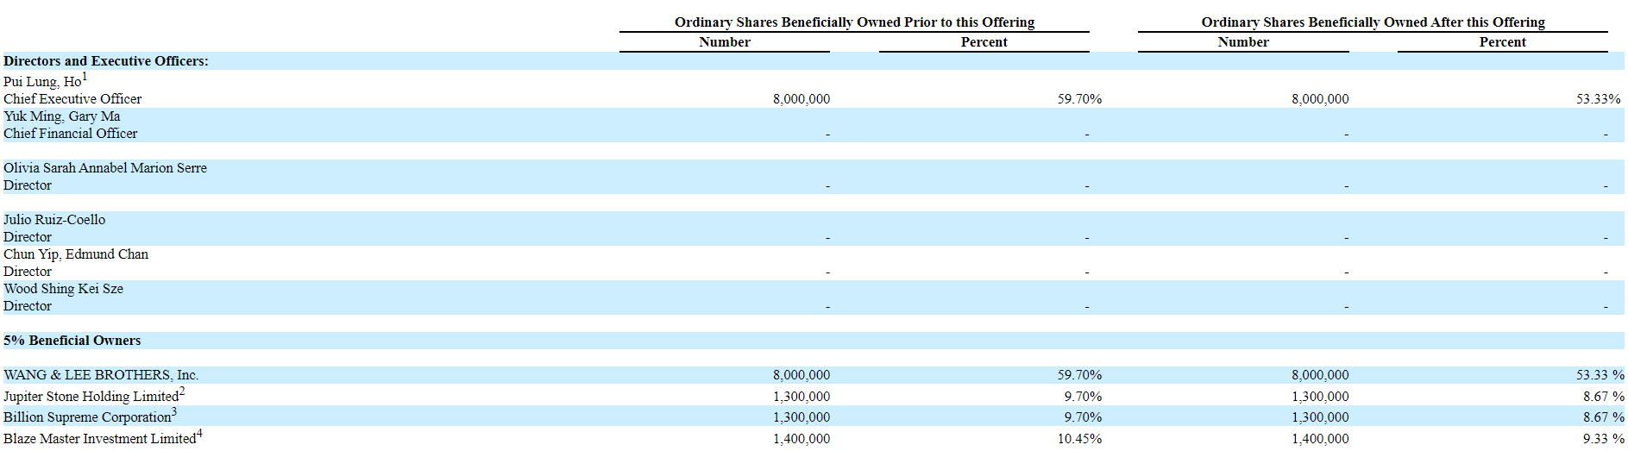Select 'Yuk Ming, Gary Ma' name
This screenshot has height=451, width=1628.
pos(61,116)
